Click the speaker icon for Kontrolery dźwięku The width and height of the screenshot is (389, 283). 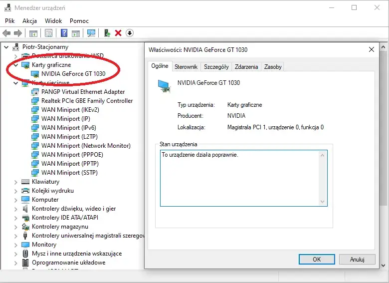tap(25, 209)
